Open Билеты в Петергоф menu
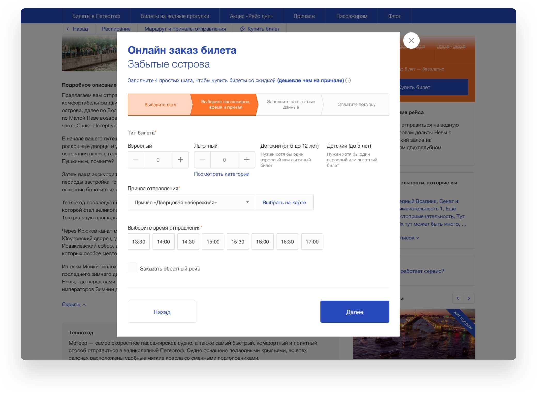The width and height of the screenshot is (537, 393). tap(96, 16)
